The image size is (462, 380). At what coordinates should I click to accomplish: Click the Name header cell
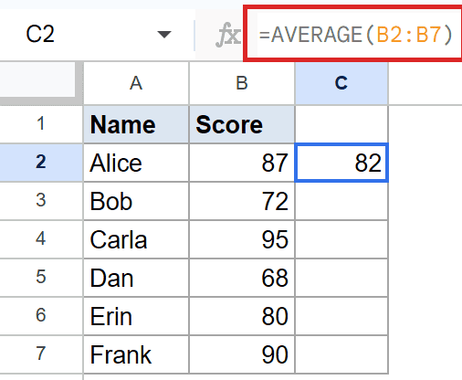click(x=136, y=124)
